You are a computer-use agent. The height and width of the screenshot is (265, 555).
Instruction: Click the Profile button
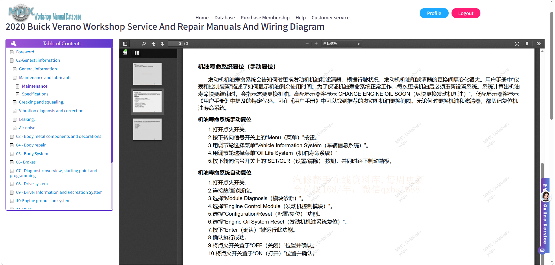(x=434, y=13)
